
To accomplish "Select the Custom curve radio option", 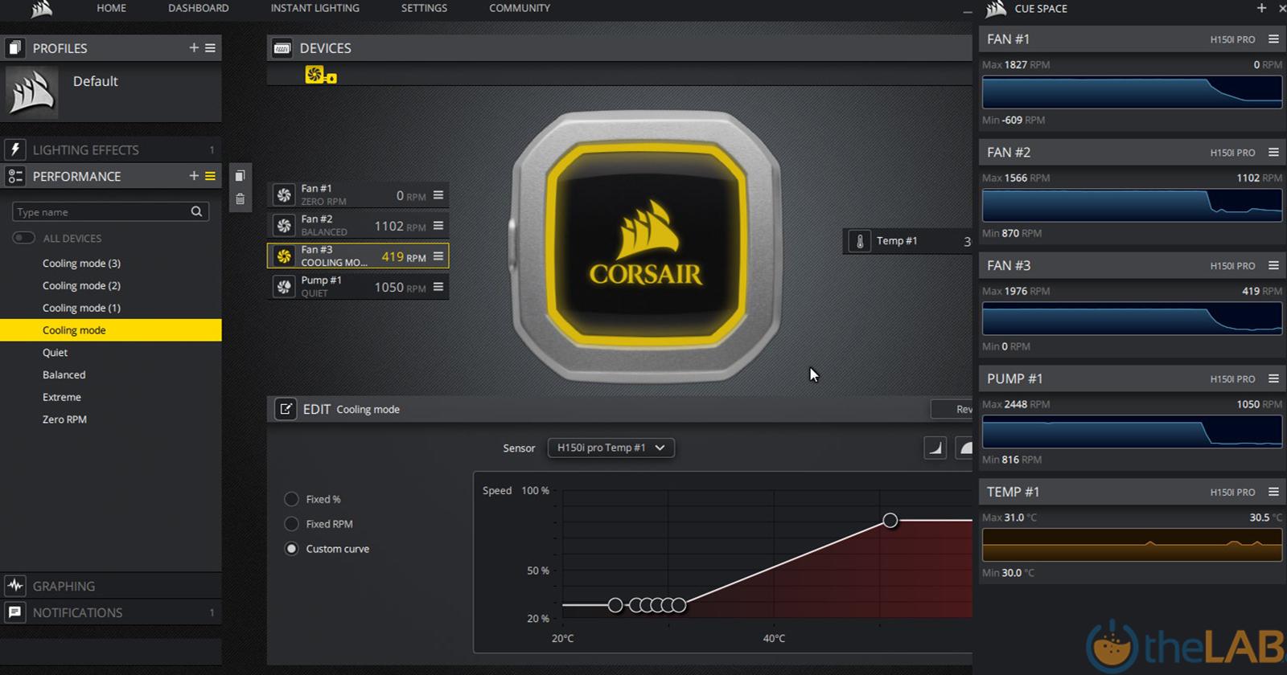I will pos(291,549).
